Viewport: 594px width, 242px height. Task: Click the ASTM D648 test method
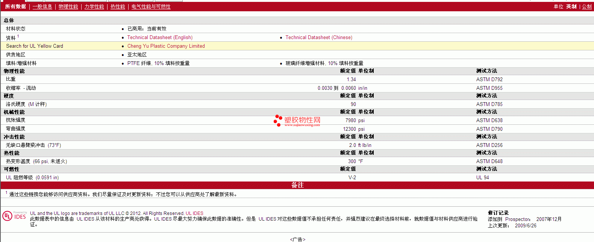click(x=489, y=161)
